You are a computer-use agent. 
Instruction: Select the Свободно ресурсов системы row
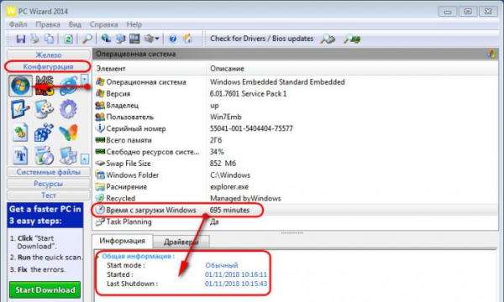point(295,152)
